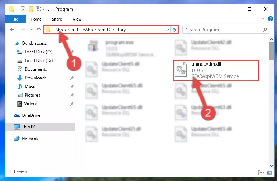
Task: Click the 191 items status text
Action: [x=18, y=172]
